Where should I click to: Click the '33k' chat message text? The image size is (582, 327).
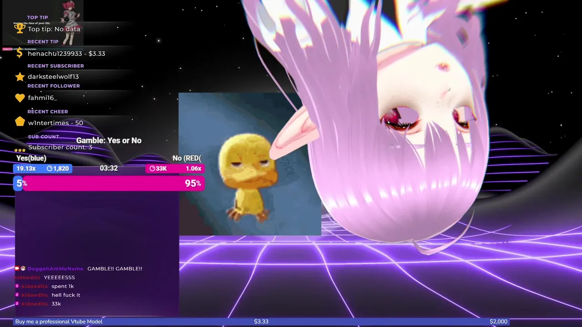[x=56, y=303]
